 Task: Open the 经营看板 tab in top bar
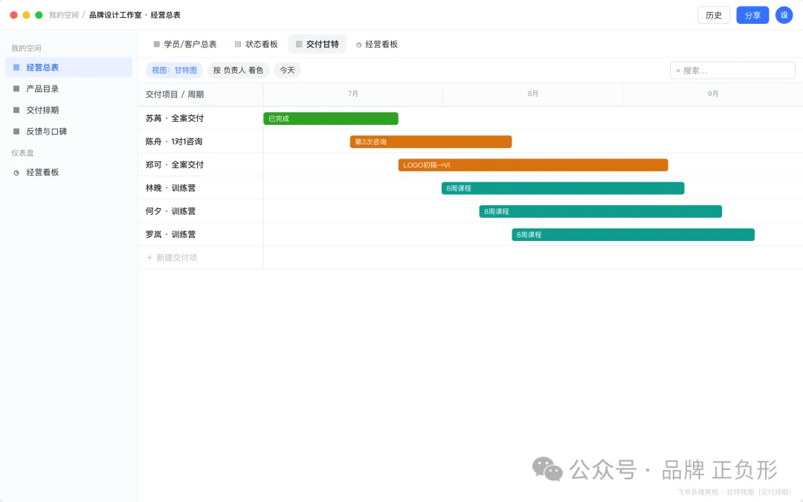[377, 44]
